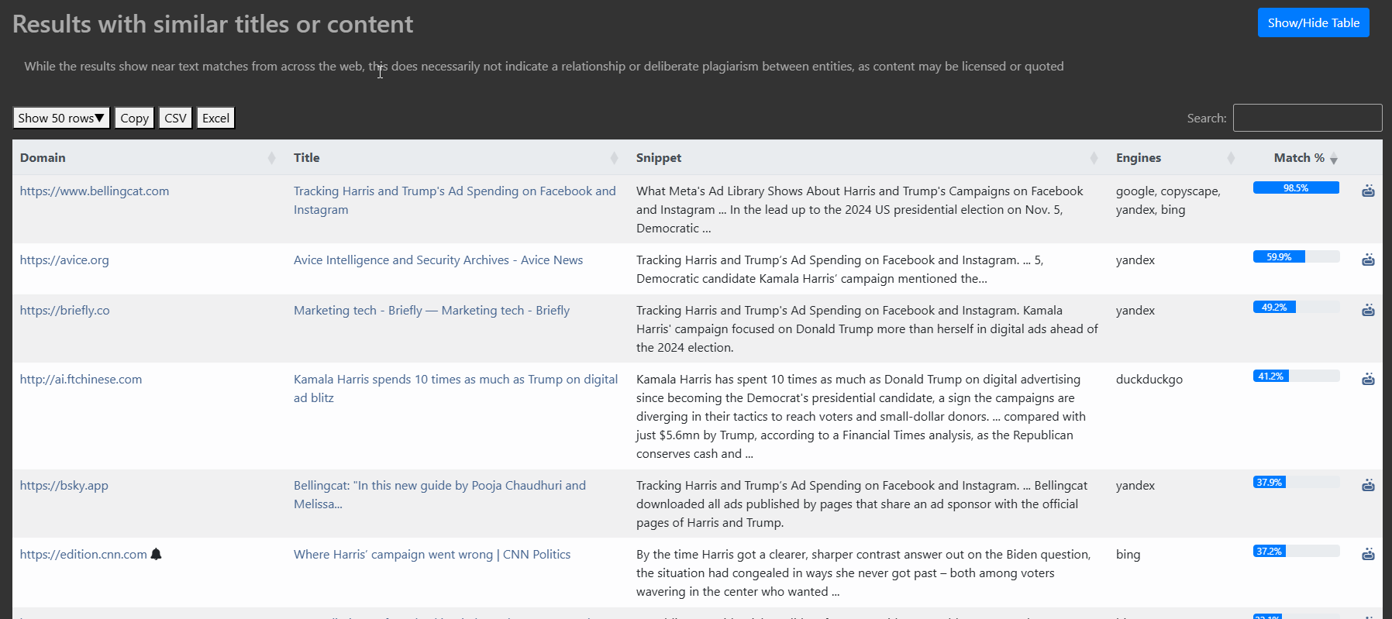Click the snippet starting 'What Meta's Ad Library Shows'
The image size is (1392, 619).
tap(860, 209)
